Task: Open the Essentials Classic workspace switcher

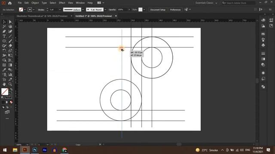Action: tap(206, 3)
